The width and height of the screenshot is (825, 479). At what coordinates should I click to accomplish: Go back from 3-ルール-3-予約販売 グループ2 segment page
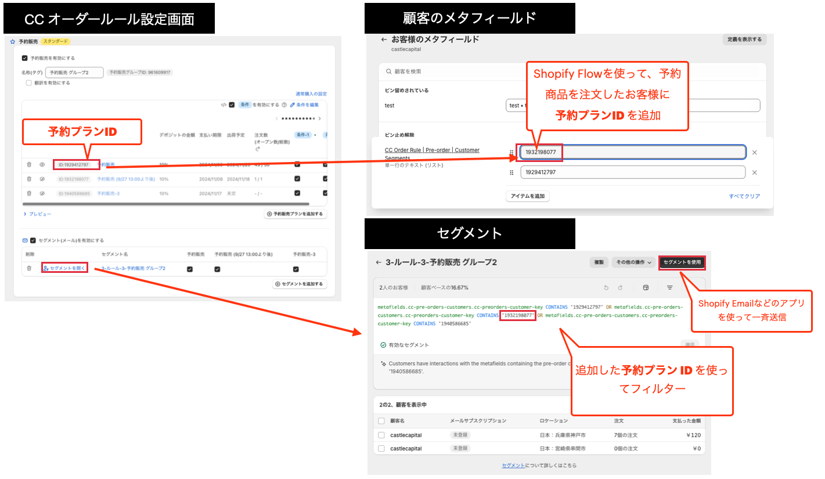(379, 262)
